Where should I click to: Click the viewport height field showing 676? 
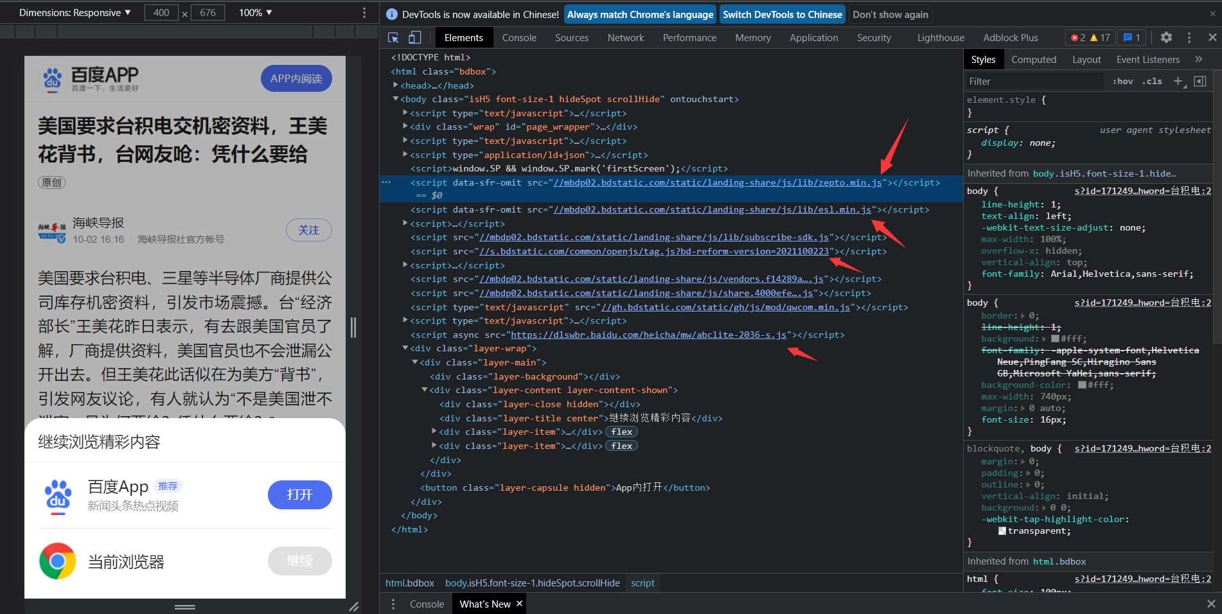pyautogui.click(x=208, y=13)
